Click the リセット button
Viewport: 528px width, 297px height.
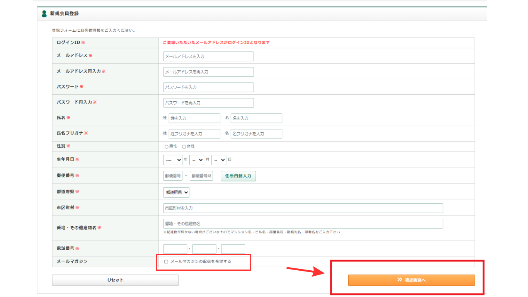(x=115, y=280)
